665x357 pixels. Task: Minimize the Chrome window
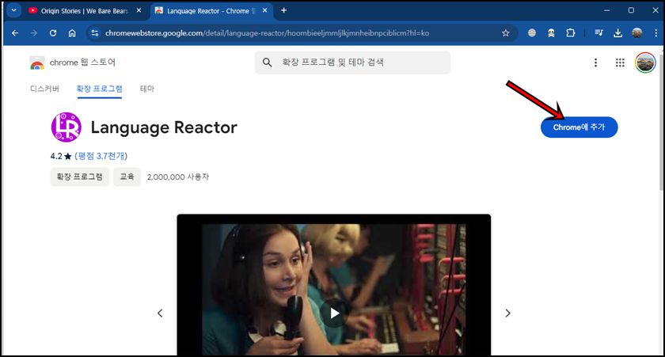pos(606,10)
